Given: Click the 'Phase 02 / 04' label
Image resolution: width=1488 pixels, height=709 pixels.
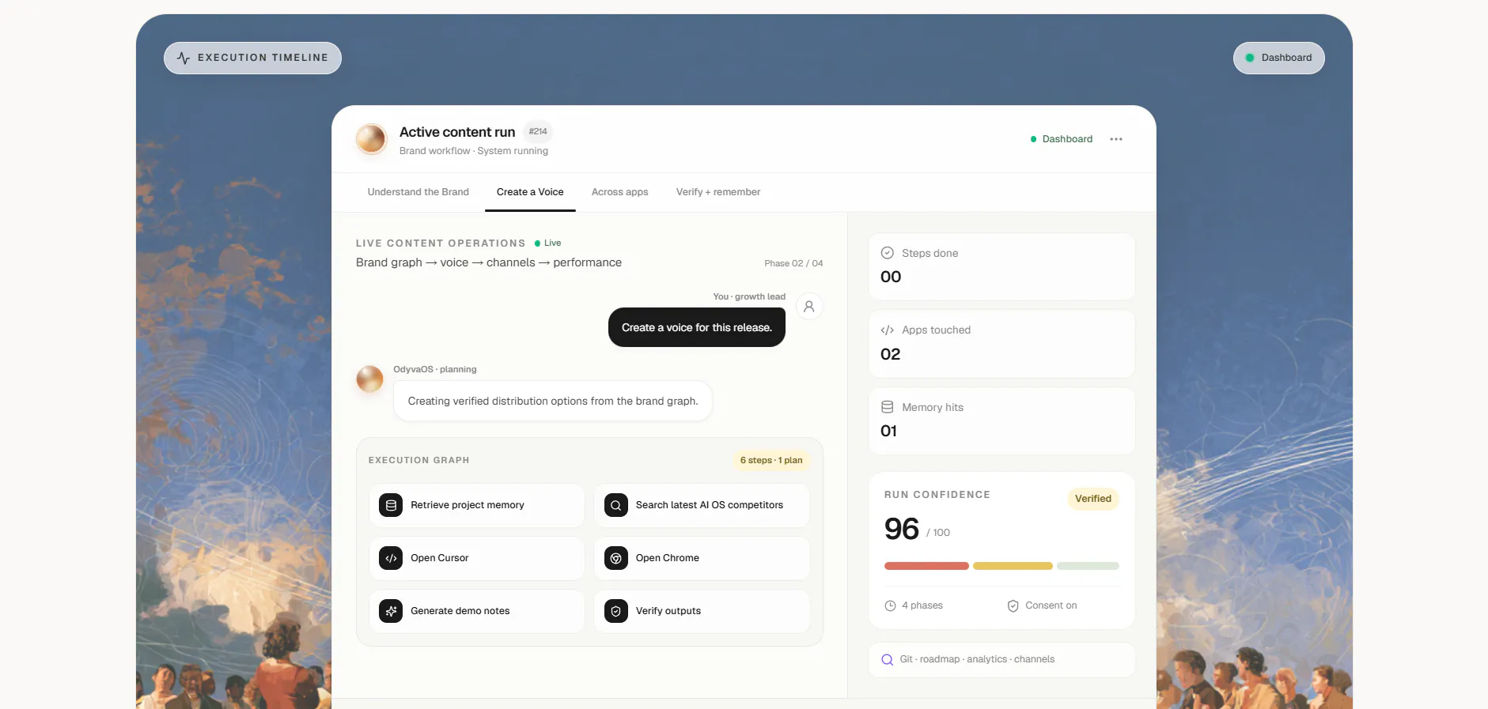Looking at the screenshot, I should (x=793, y=263).
